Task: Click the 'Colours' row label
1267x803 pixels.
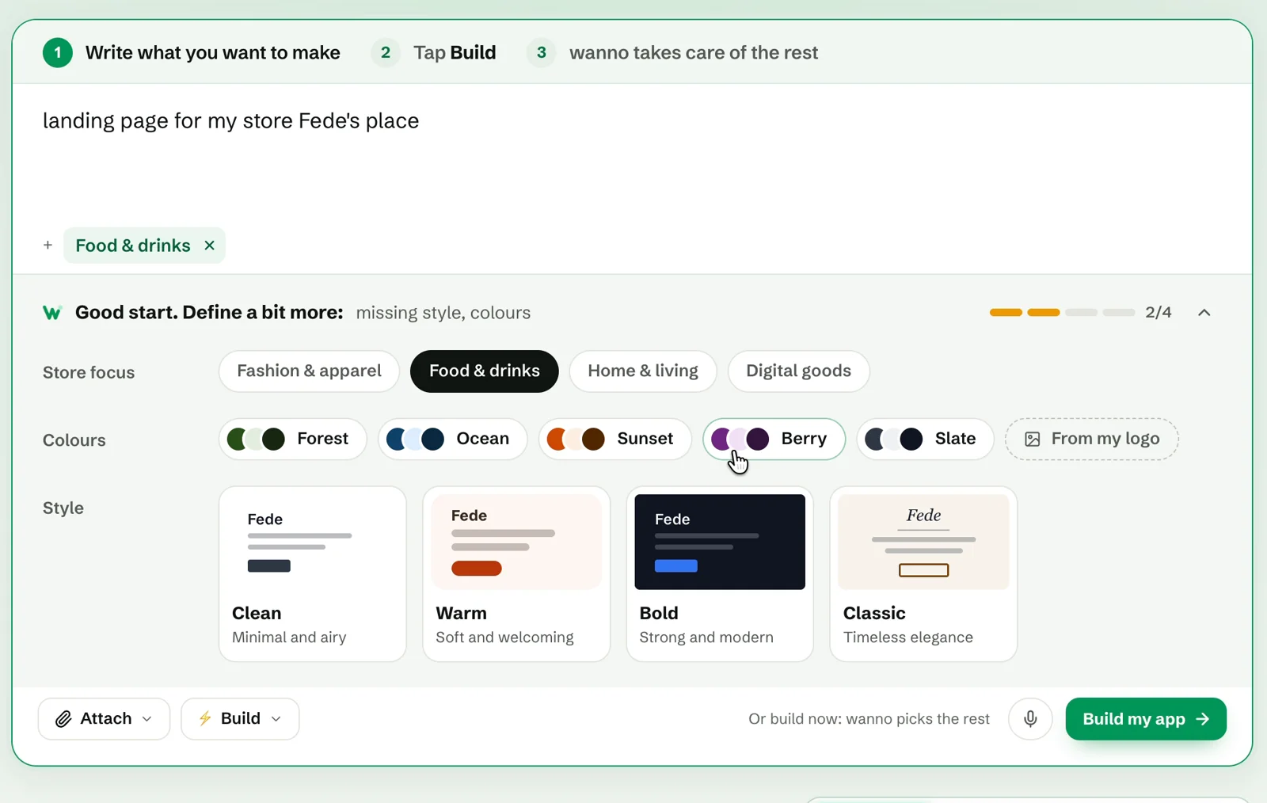Action: (74, 440)
